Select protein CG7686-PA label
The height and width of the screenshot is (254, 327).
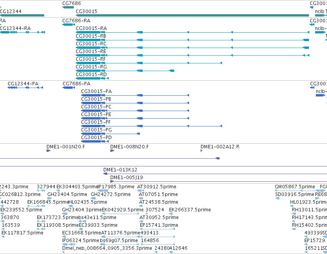(76, 84)
